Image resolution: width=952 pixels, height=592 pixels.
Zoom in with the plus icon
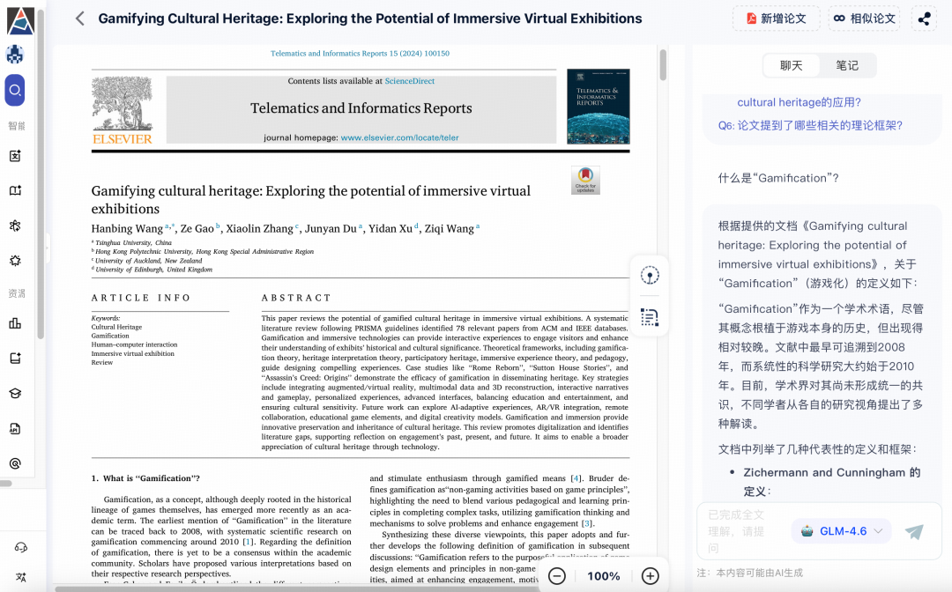tap(650, 575)
